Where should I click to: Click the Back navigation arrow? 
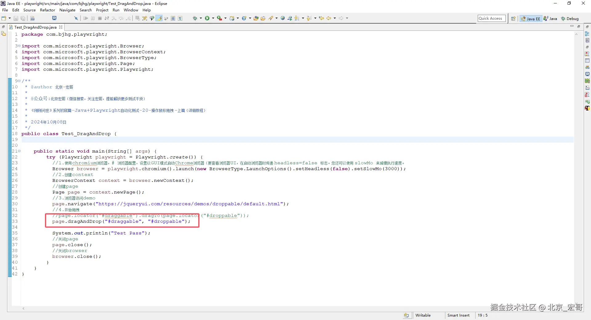click(329, 18)
